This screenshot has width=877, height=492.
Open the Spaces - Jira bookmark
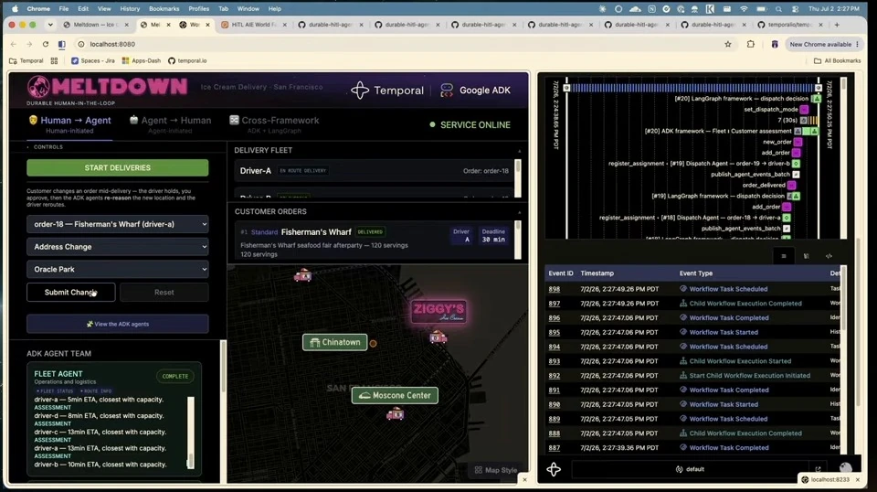[x=93, y=60]
